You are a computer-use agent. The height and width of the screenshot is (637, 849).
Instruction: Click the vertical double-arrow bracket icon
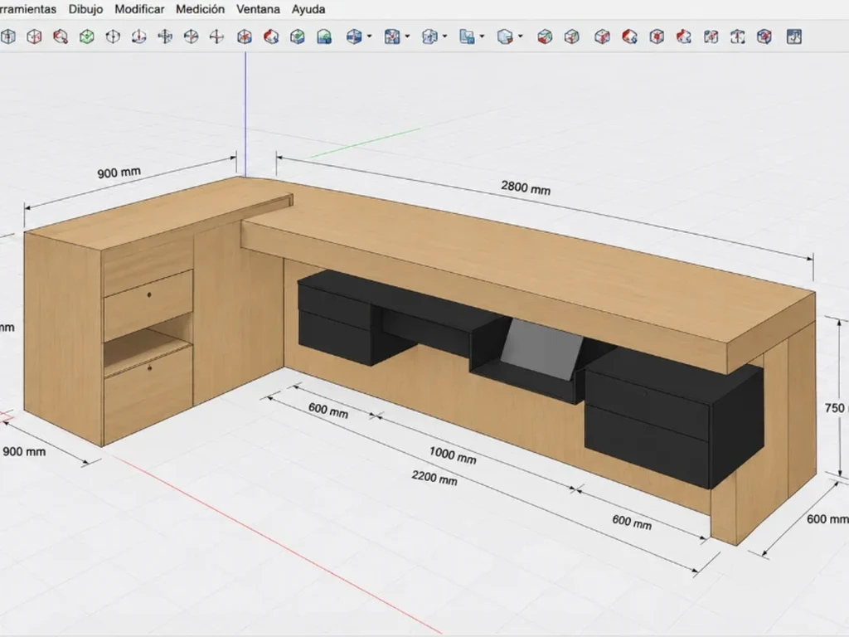coord(737,36)
